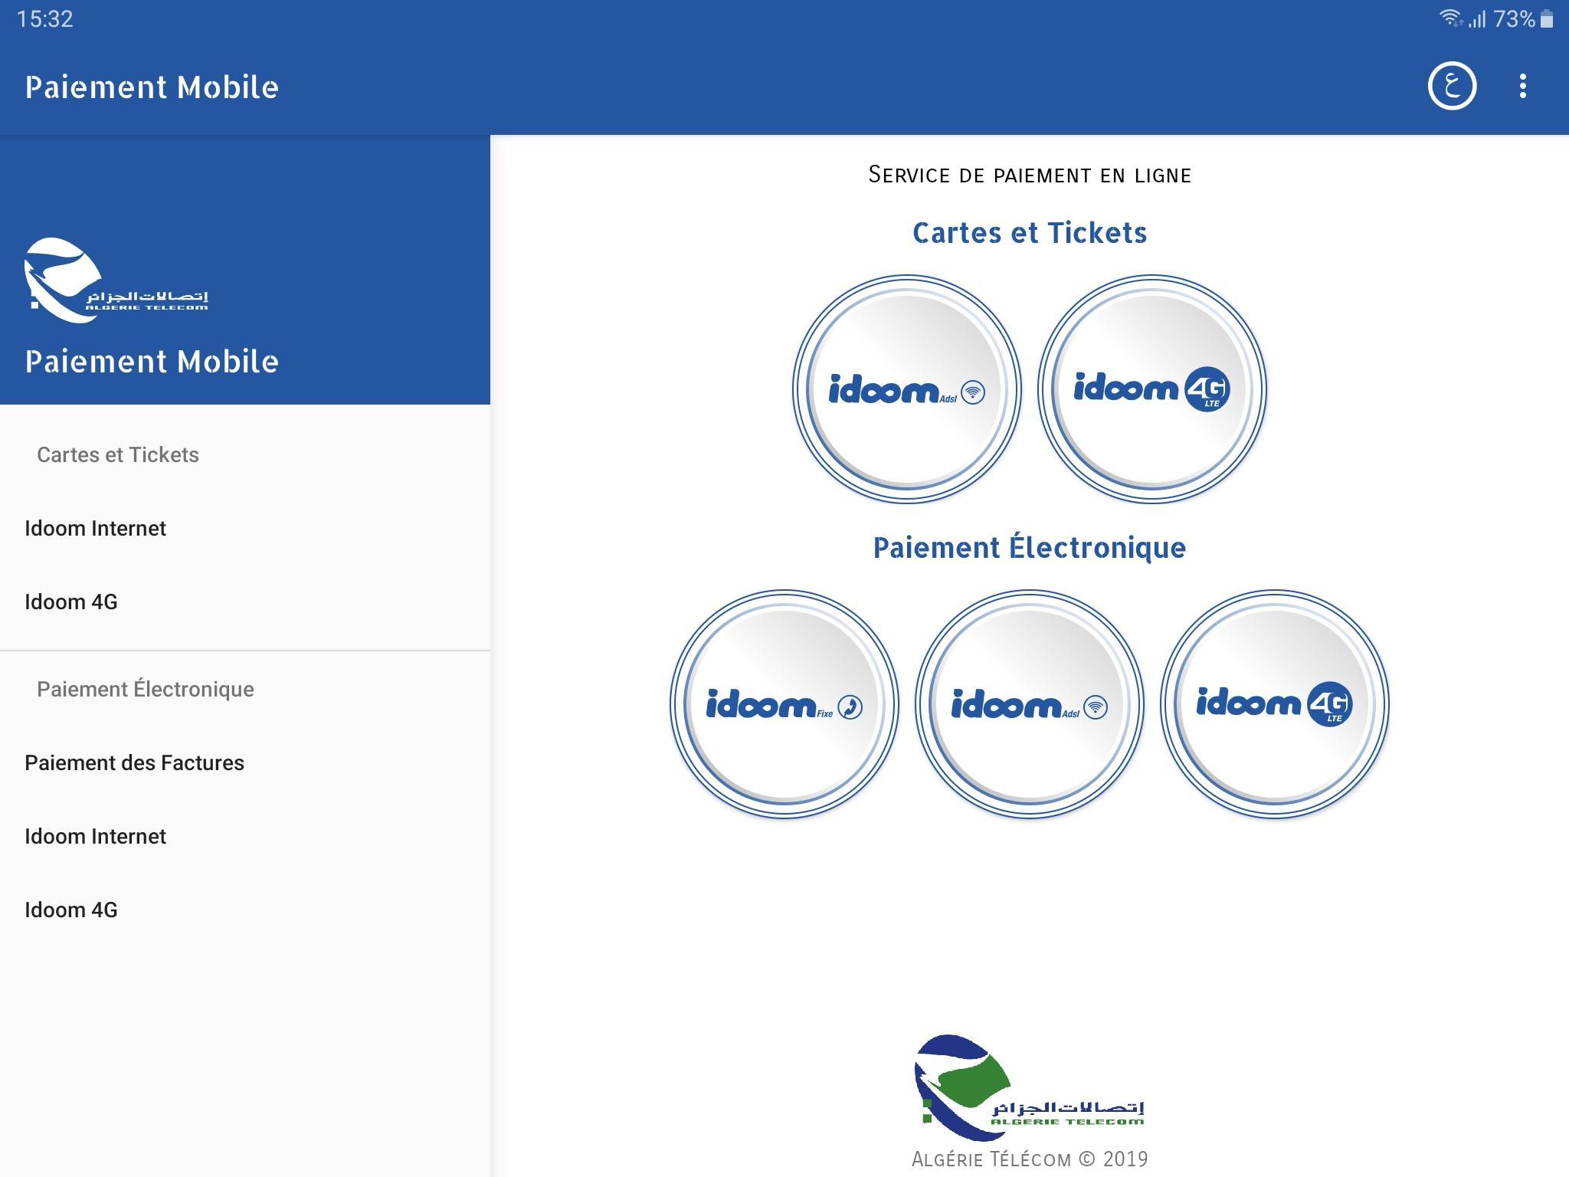Tap idoom 4G LTE under Paiement Électronique
The height and width of the screenshot is (1177, 1569).
click(x=1275, y=704)
